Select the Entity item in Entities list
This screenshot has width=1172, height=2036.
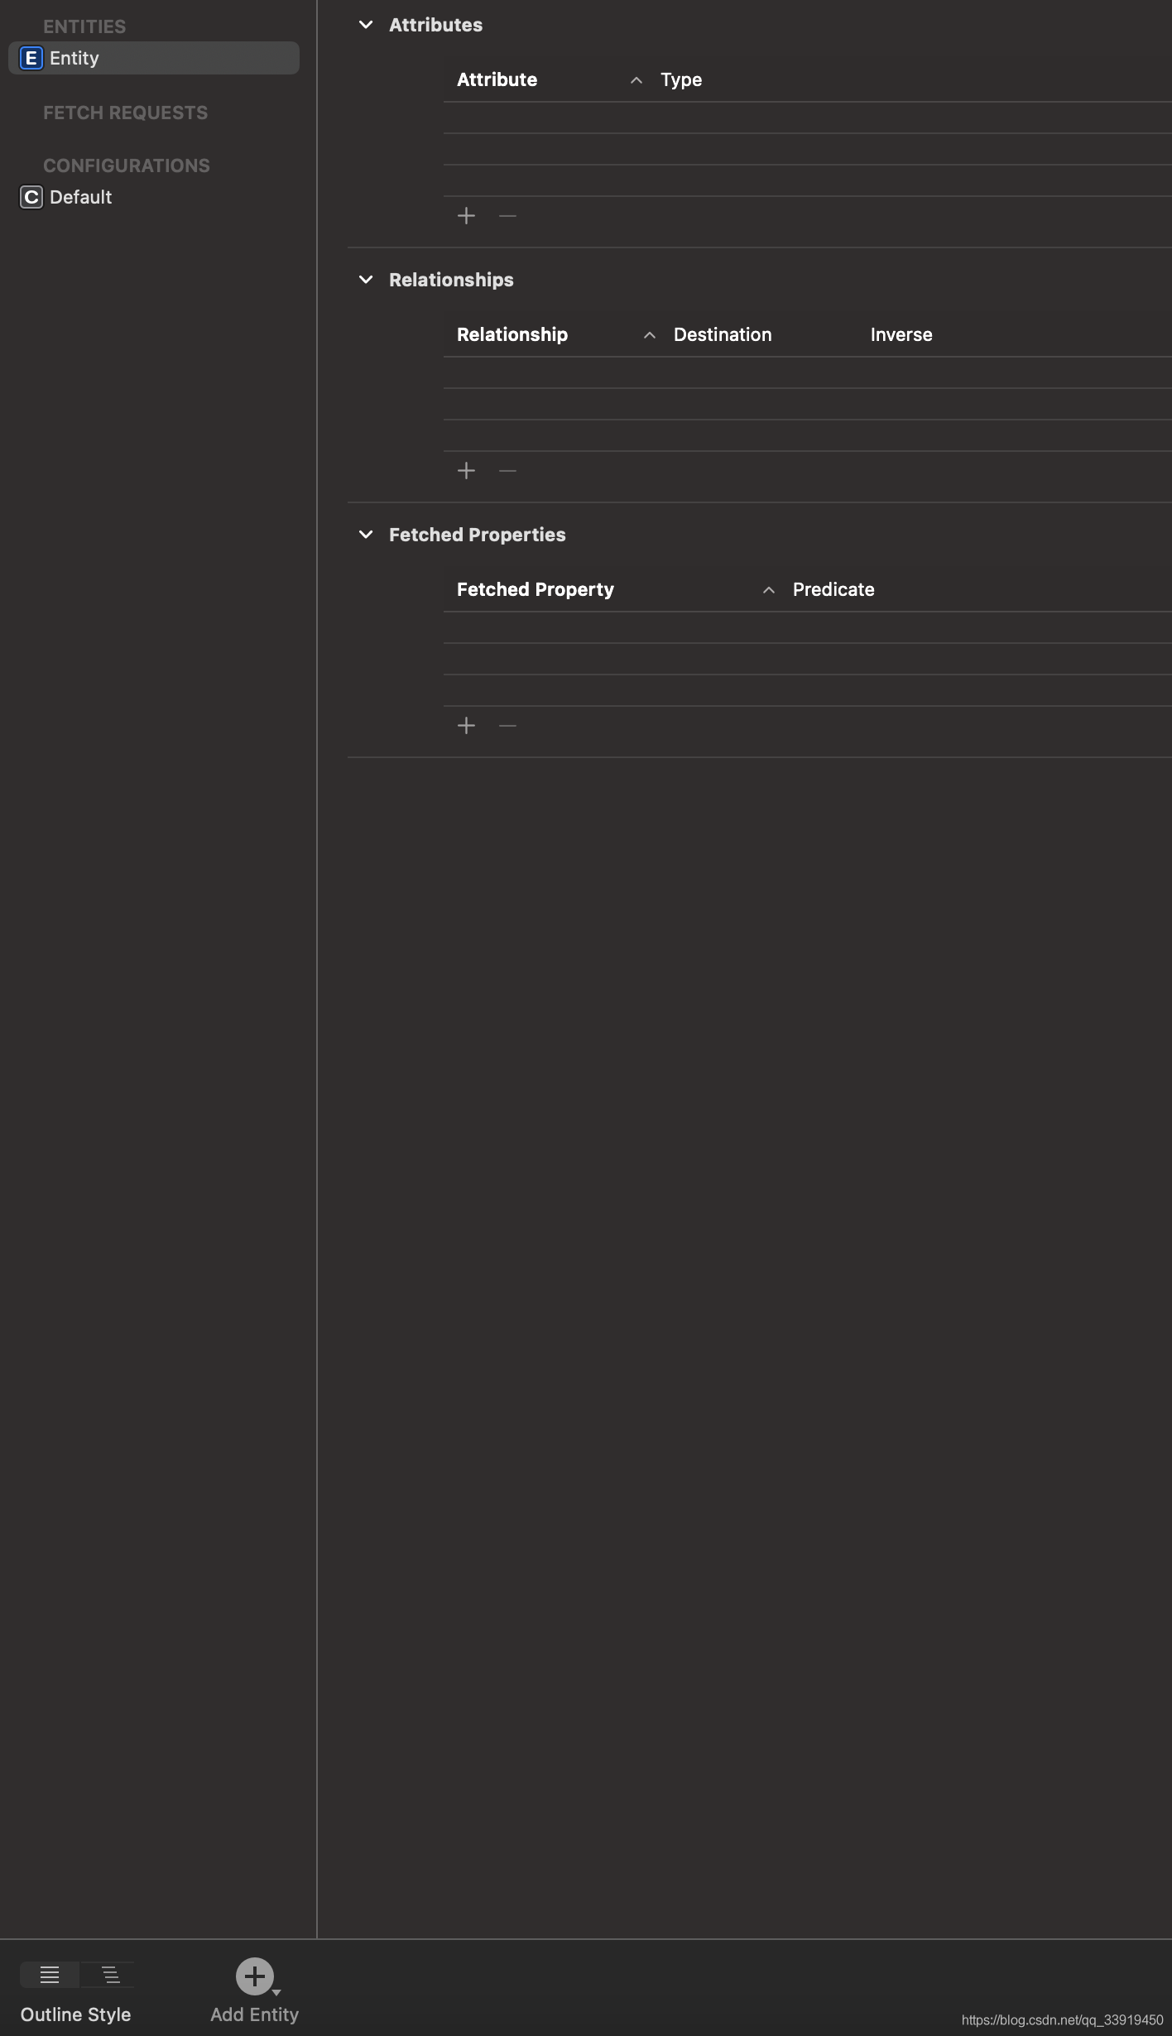point(154,58)
